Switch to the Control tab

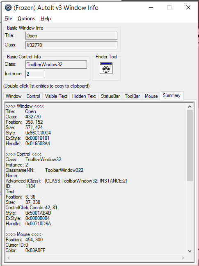point(33,96)
